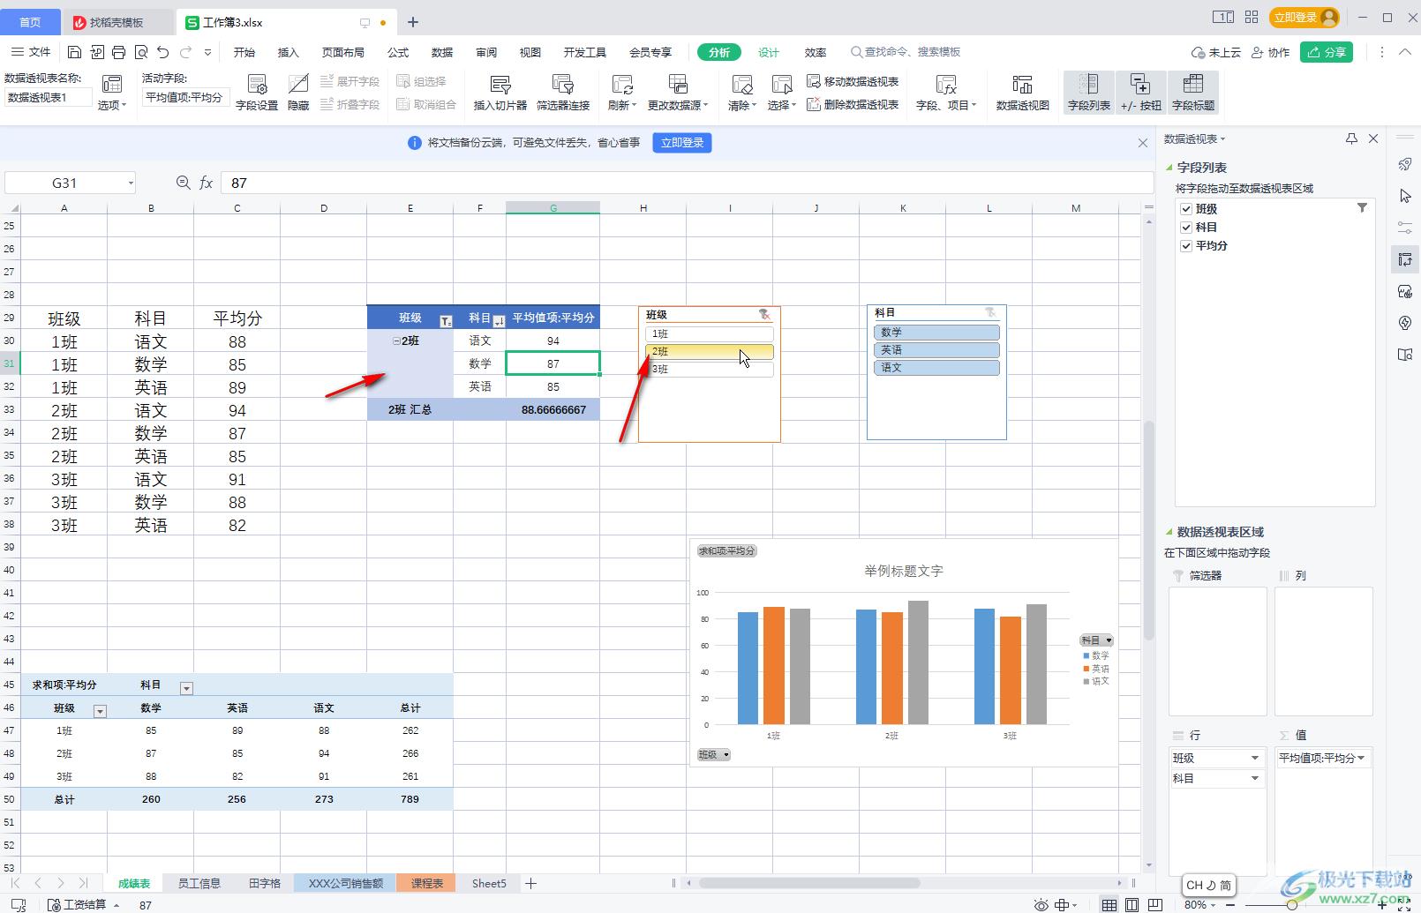The height and width of the screenshot is (913, 1421).
Task: Click the save file icon
Action: coord(75,52)
